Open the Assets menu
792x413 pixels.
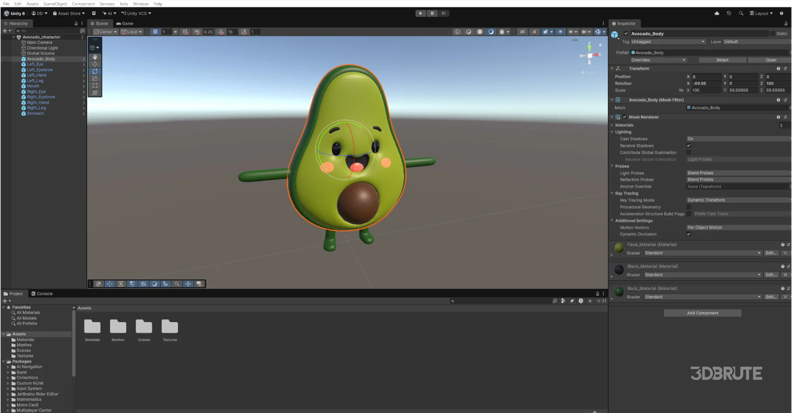[x=32, y=4]
